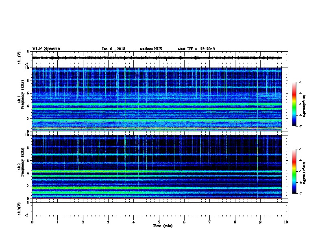Viewport: 322px width, 249px height.
Task: Click the "4" frequency tick of ch.2
Action: (x=28, y=173)
